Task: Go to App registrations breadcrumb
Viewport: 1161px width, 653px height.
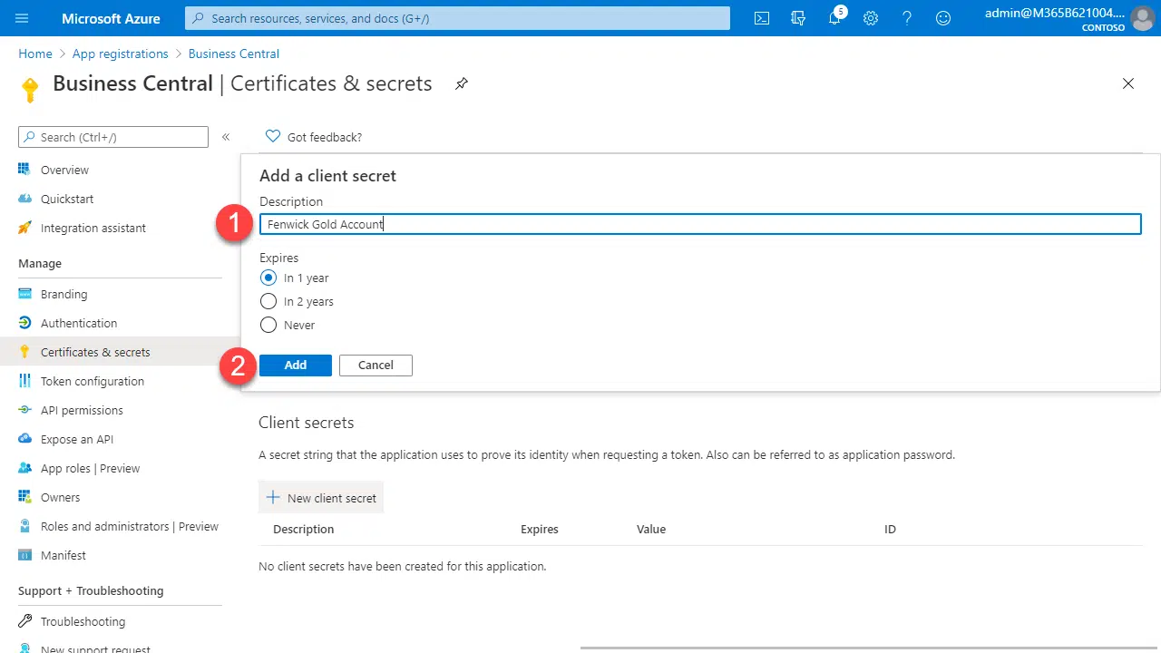Action: click(120, 54)
